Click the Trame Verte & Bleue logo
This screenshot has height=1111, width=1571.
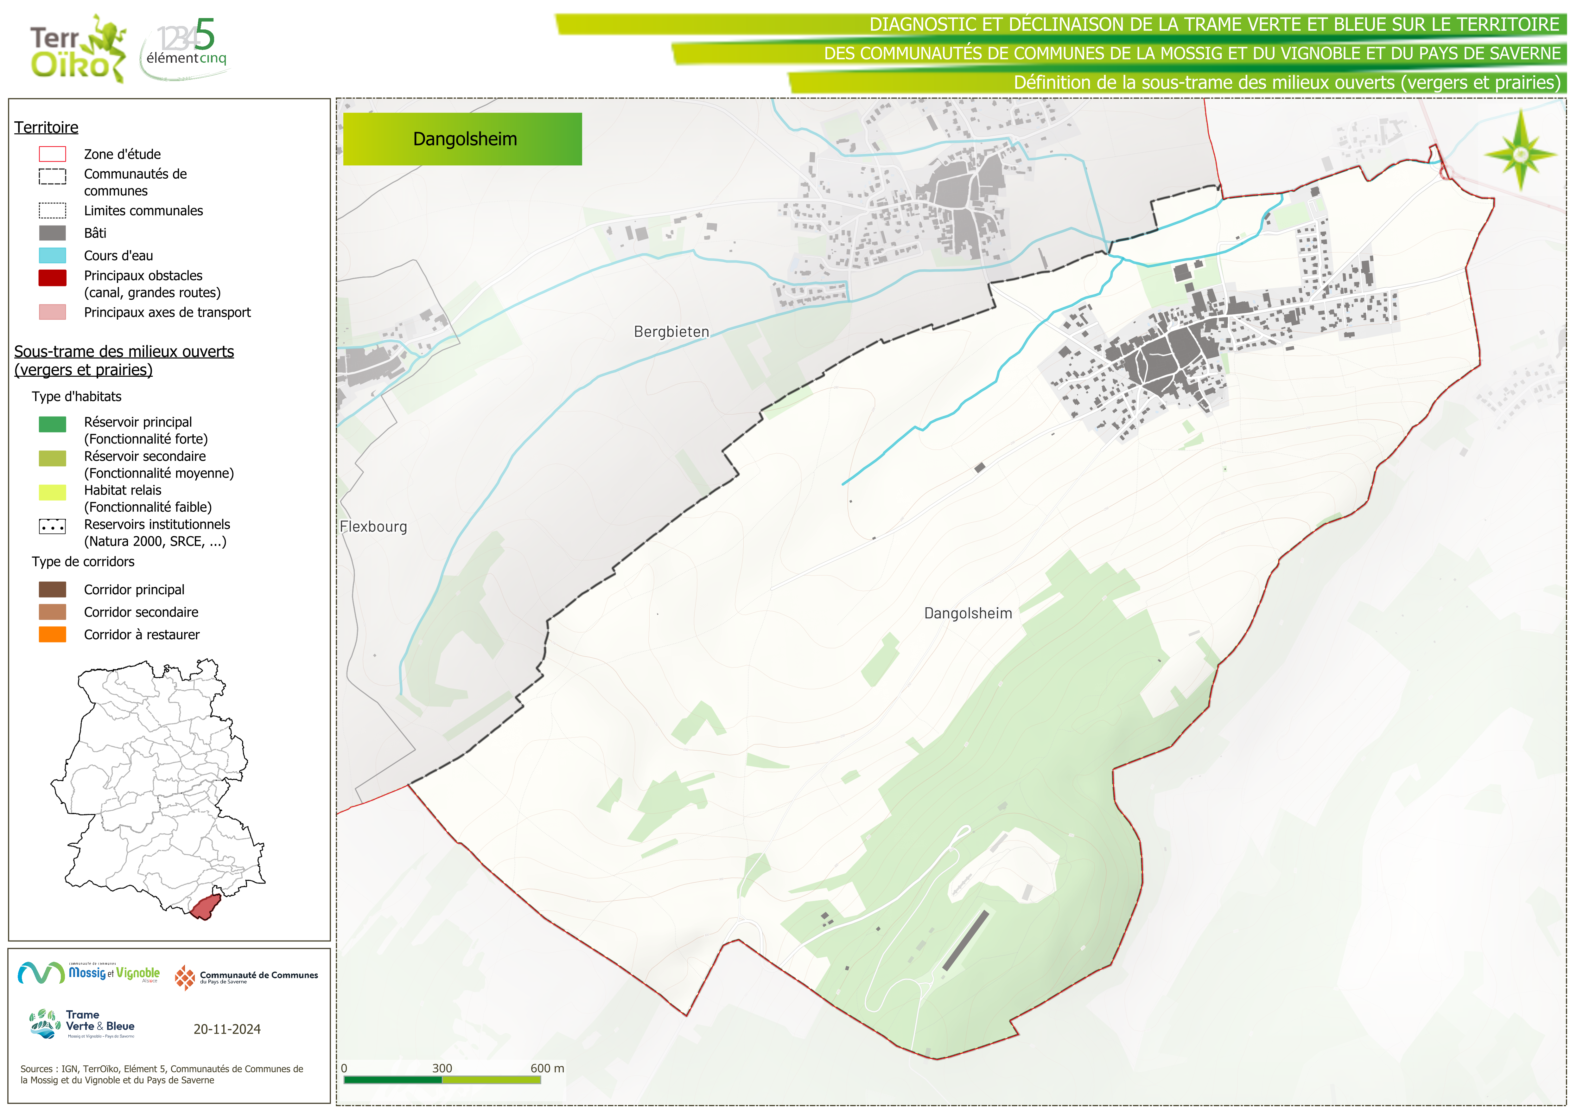tap(82, 1024)
